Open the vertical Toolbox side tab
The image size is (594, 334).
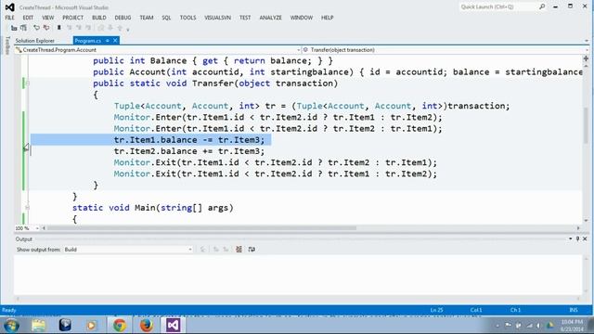(x=7, y=45)
